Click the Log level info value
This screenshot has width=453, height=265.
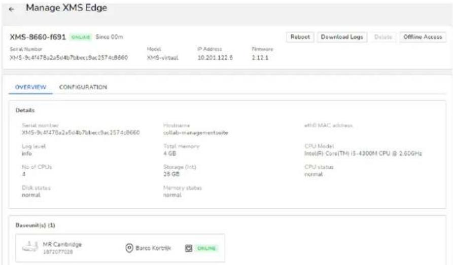click(27, 154)
